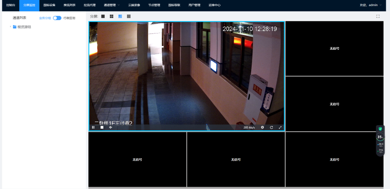Toggle business group / administrative division switch

(x=57, y=18)
